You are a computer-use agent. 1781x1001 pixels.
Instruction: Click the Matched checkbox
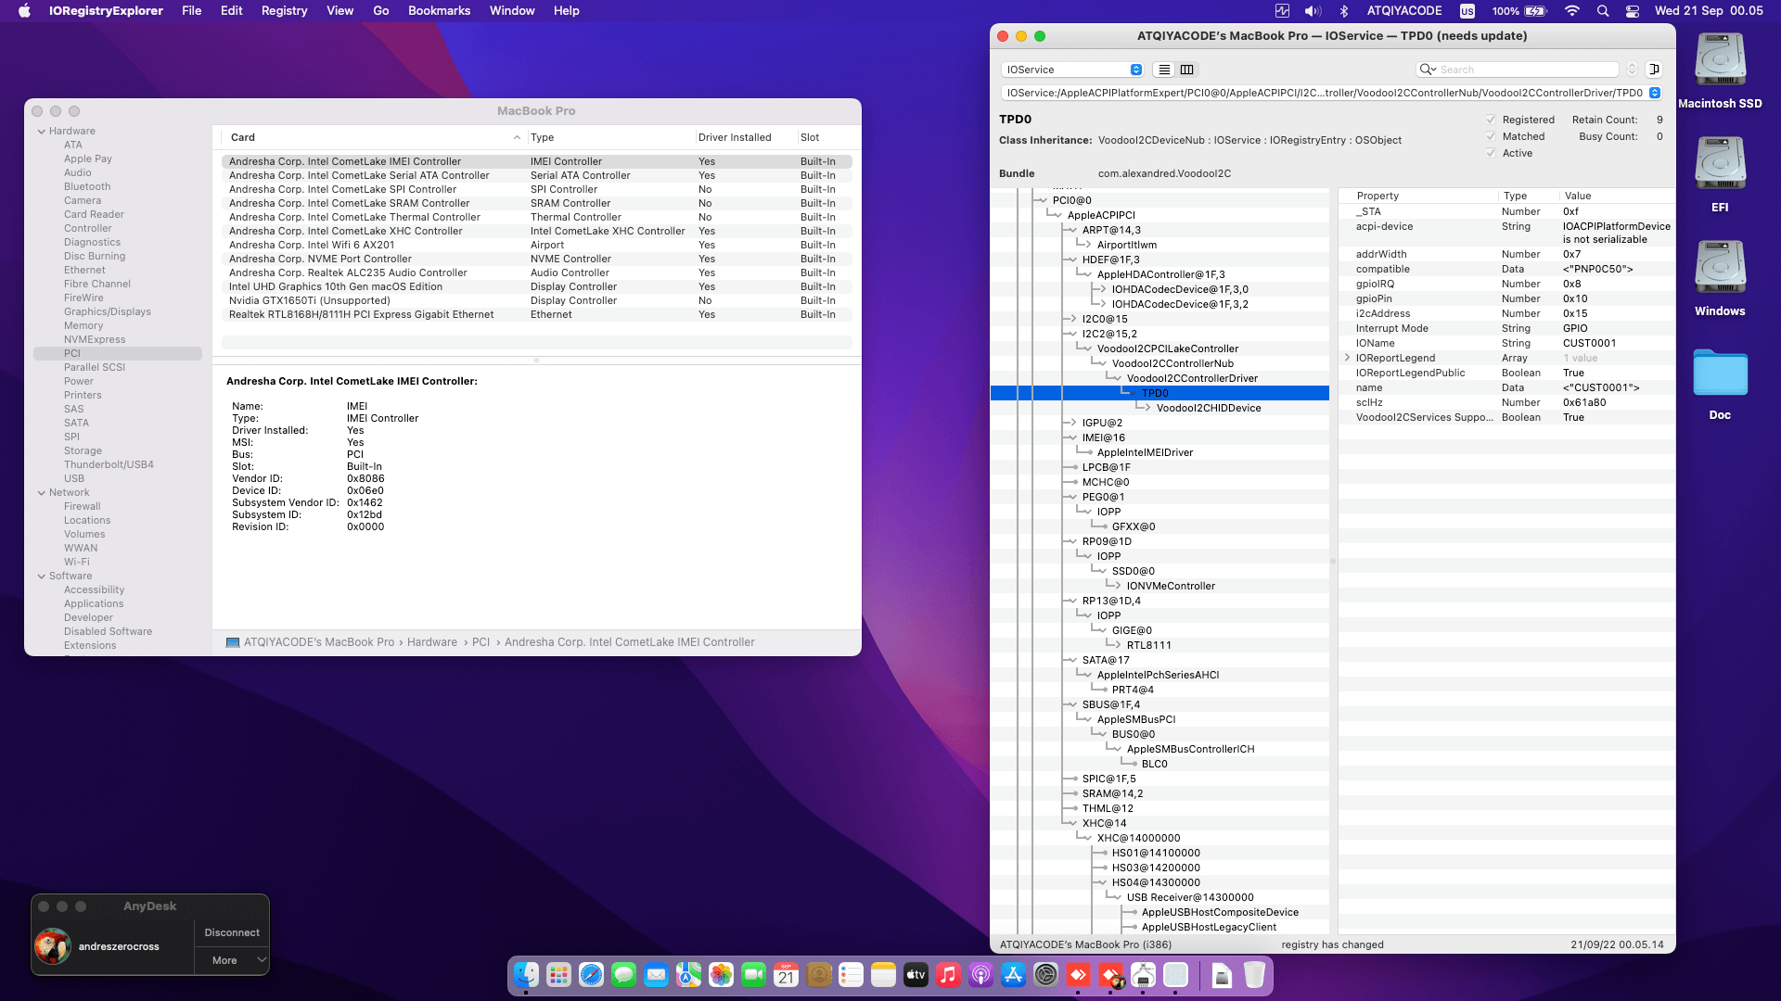1491,136
